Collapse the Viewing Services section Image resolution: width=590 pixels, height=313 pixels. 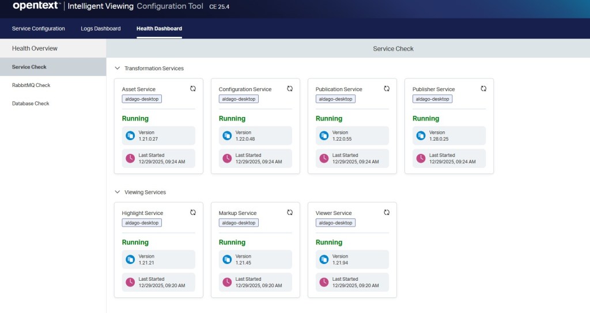[118, 192]
